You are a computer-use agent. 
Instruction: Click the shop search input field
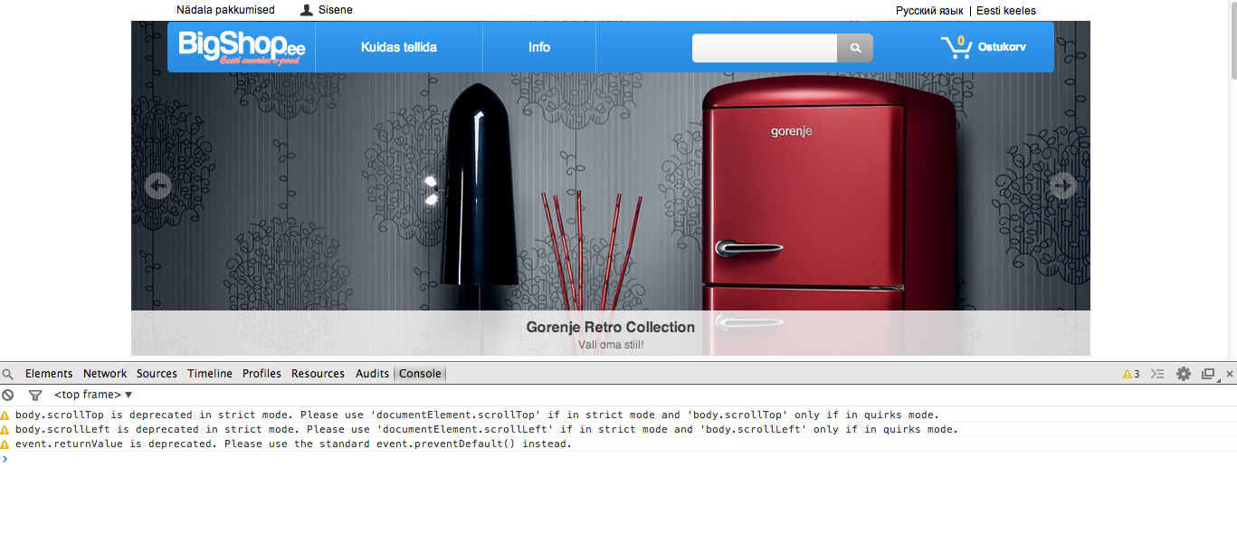point(765,48)
